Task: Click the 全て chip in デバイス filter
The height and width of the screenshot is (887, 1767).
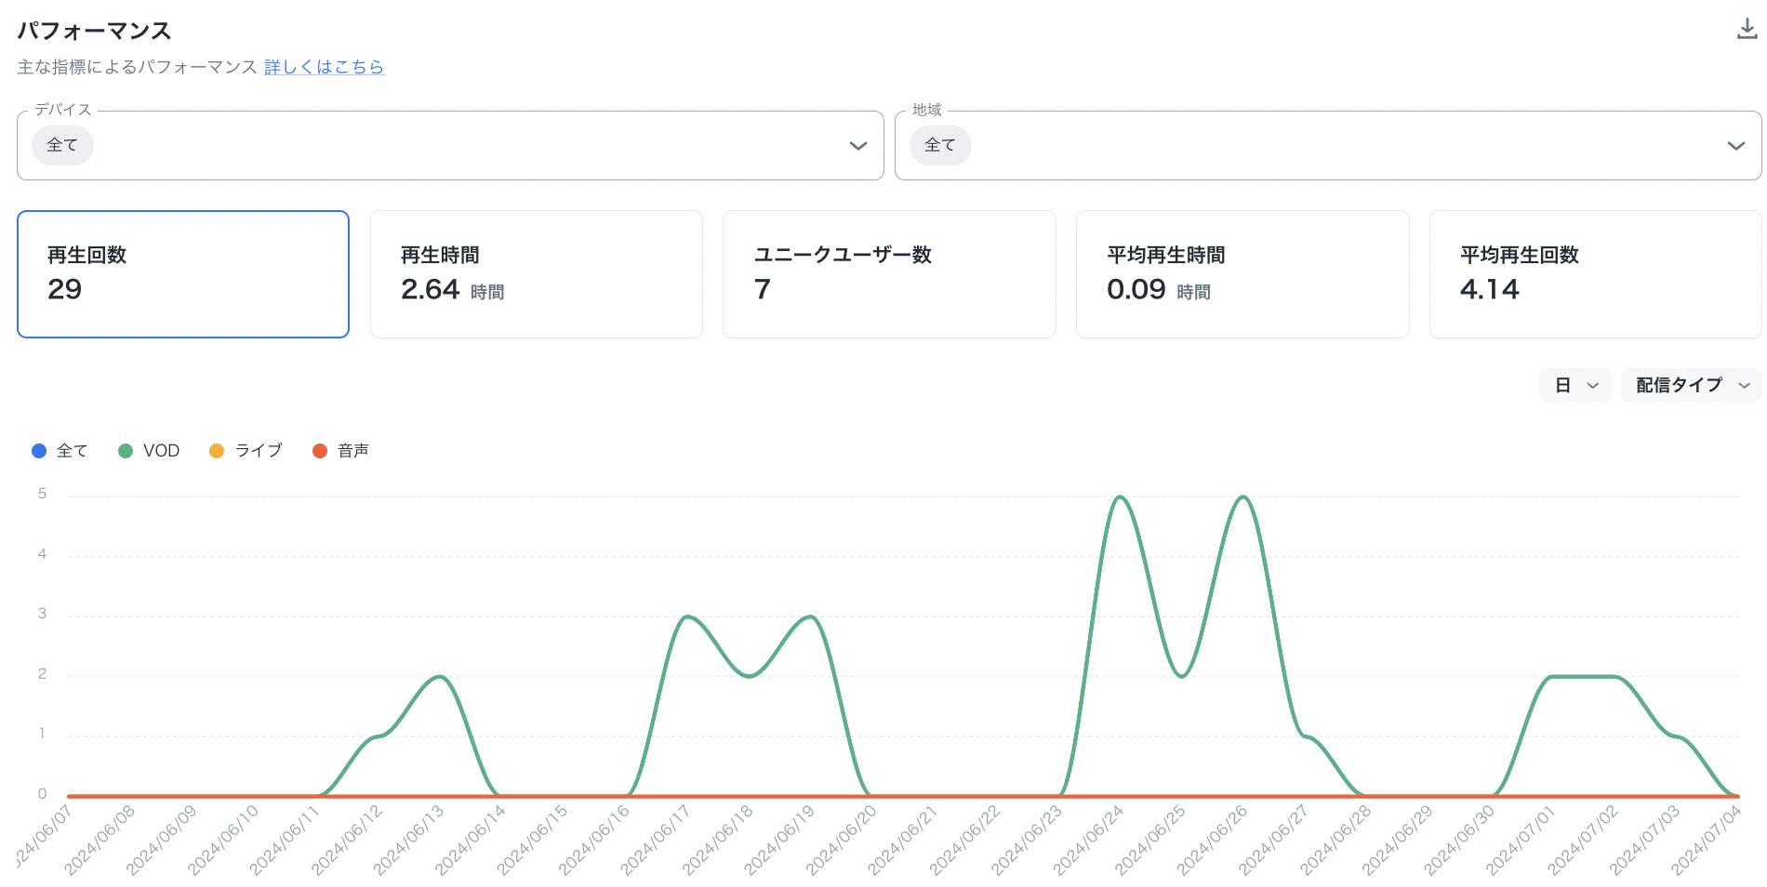Action: point(62,146)
